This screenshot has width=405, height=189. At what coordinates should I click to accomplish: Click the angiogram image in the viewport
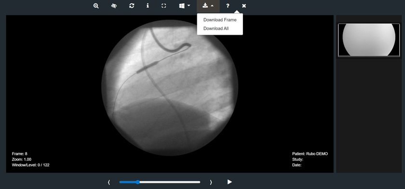coord(170,88)
